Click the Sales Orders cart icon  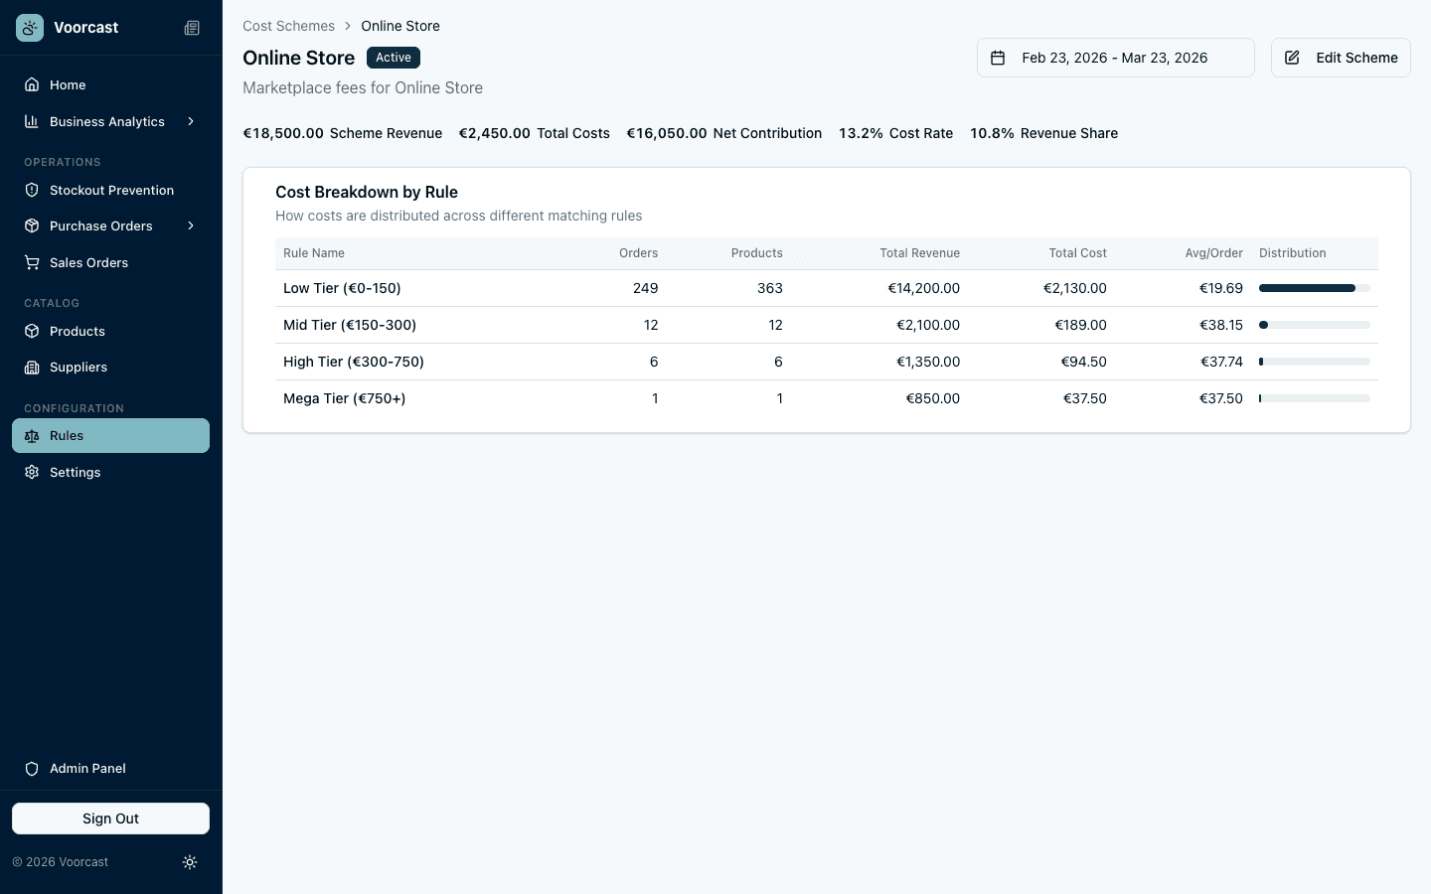(32, 262)
